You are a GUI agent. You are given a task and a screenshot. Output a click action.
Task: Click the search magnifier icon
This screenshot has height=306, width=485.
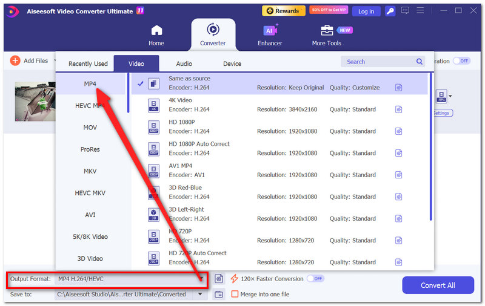tap(420, 62)
